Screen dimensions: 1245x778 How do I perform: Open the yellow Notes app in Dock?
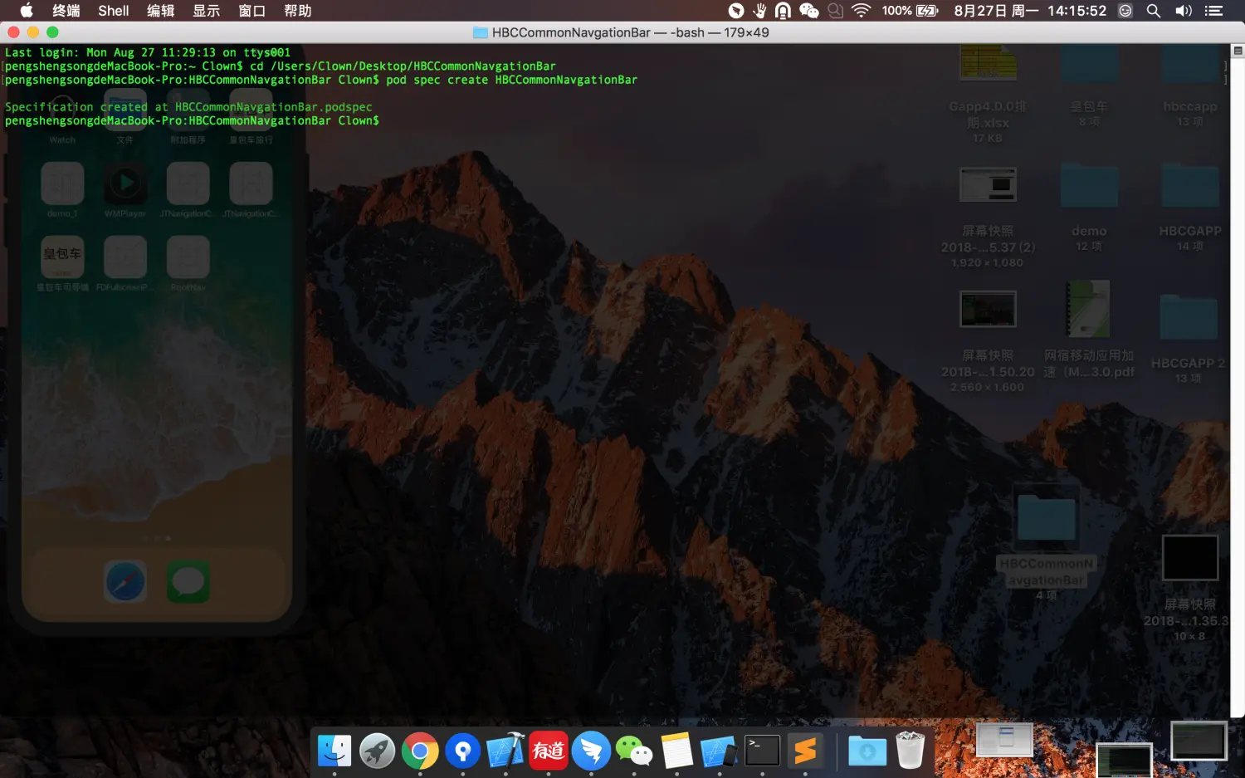[676, 751]
